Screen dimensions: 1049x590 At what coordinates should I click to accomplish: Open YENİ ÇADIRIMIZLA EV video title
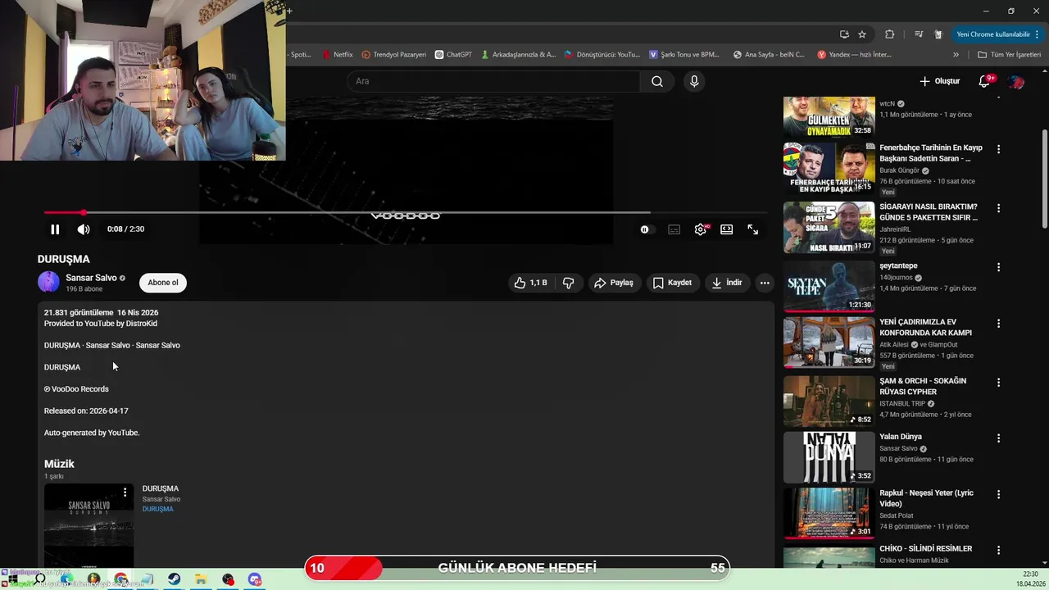[x=925, y=327]
